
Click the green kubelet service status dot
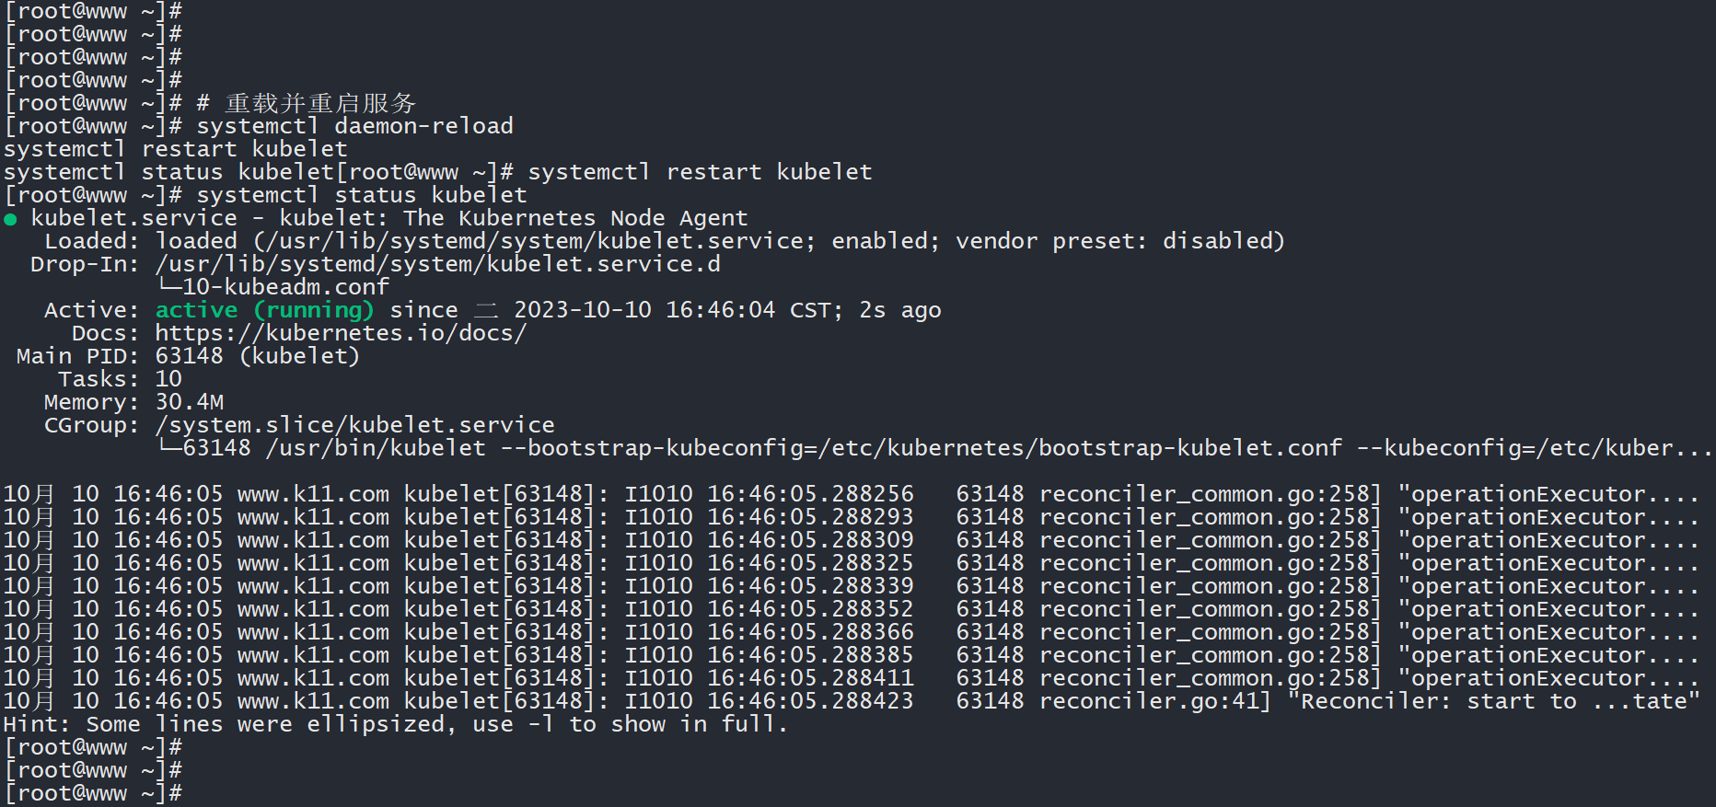click(10, 219)
